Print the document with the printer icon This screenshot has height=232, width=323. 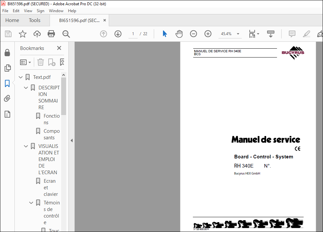(x=51, y=34)
